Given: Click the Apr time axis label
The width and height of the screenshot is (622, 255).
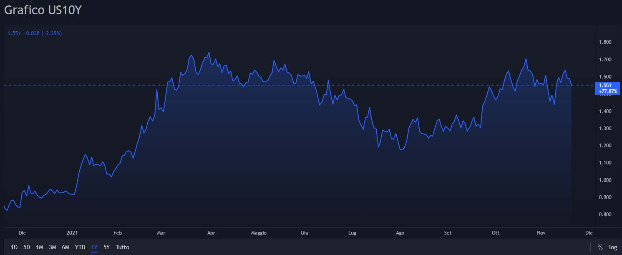Looking at the screenshot, I should [211, 233].
